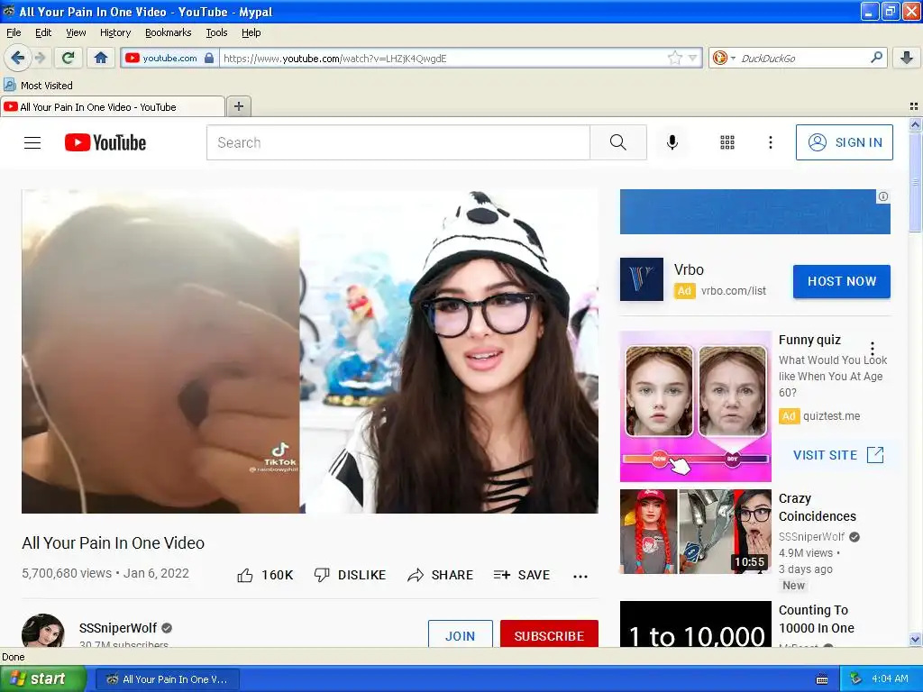This screenshot has height=692, width=923.
Task: Open the browser Home page icon
Action: (101, 58)
